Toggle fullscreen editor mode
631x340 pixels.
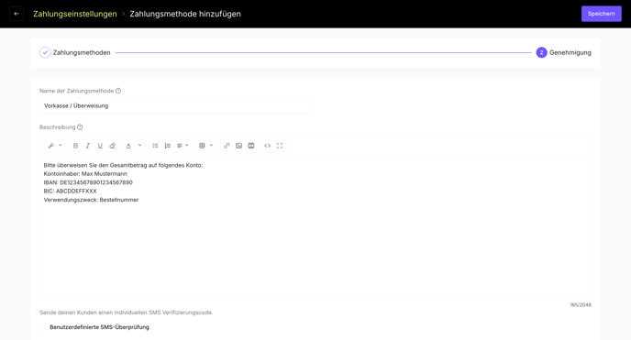point(280,146)
